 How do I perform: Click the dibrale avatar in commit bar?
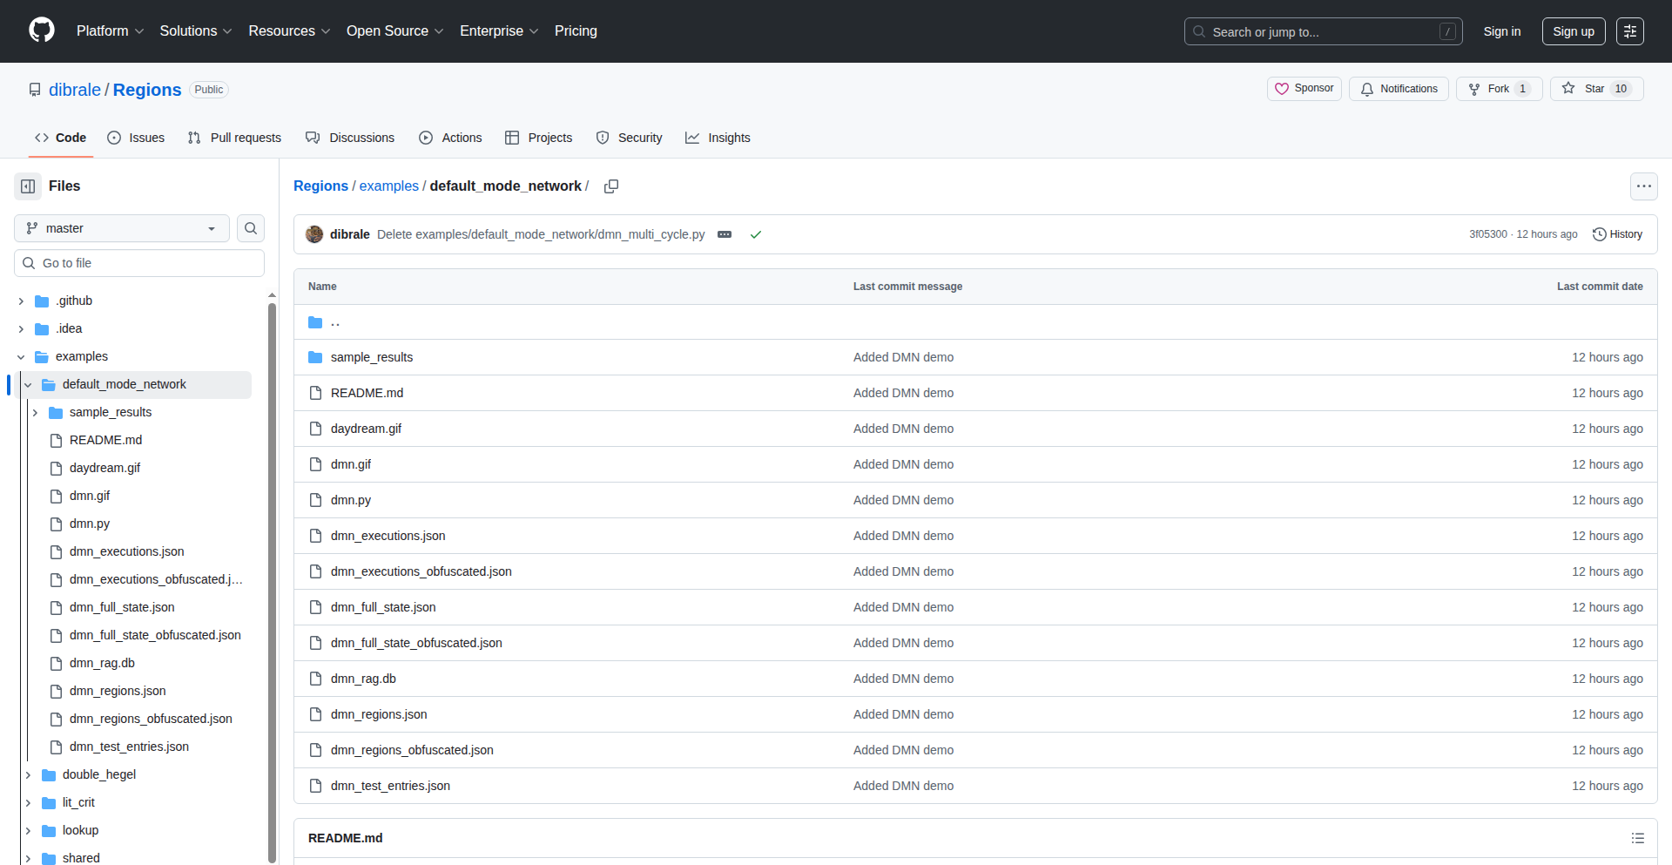pyautogui.click(x=314, y=234)
